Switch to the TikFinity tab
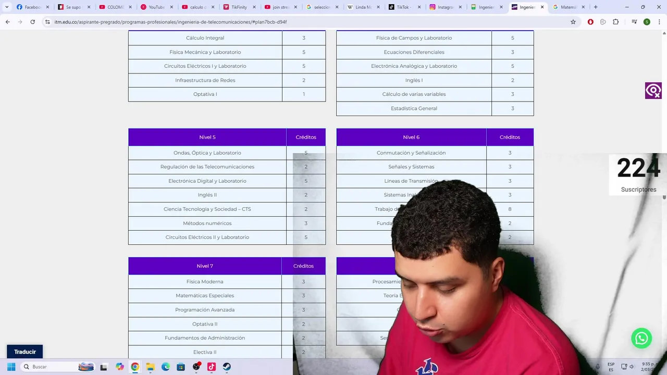 click(239, 7)
